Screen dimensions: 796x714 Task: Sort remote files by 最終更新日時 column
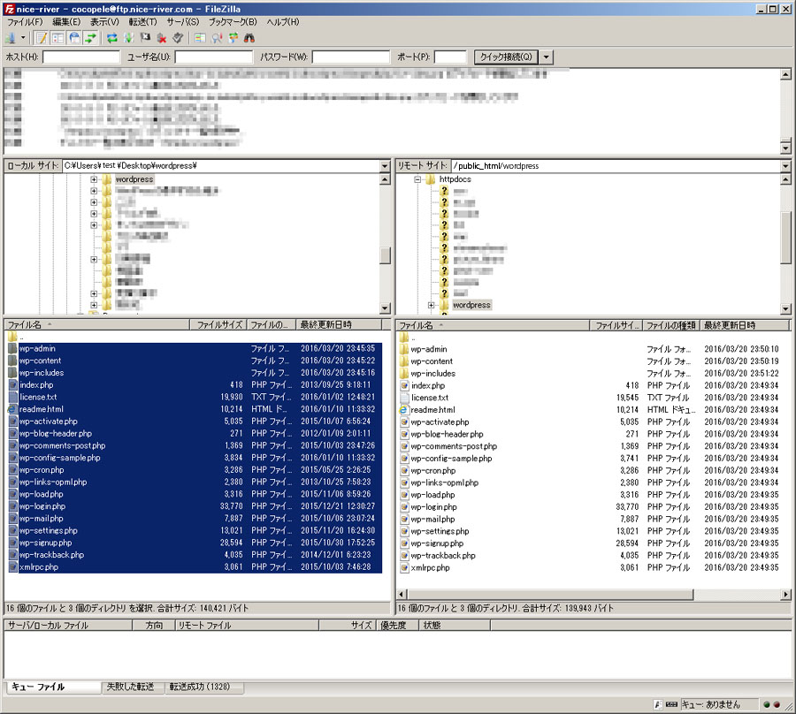point(745,325)
